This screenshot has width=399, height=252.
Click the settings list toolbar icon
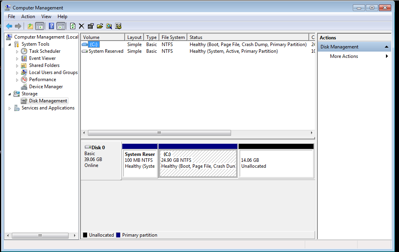(118, 26)
